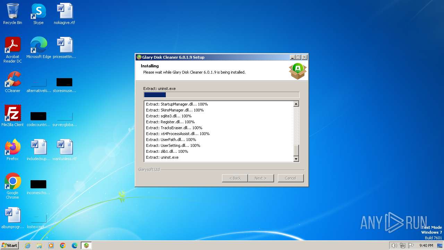Select last 'Extract: uninst.exe' log line
The height and width of the screenshot is (250, 444).
[162, 157]
